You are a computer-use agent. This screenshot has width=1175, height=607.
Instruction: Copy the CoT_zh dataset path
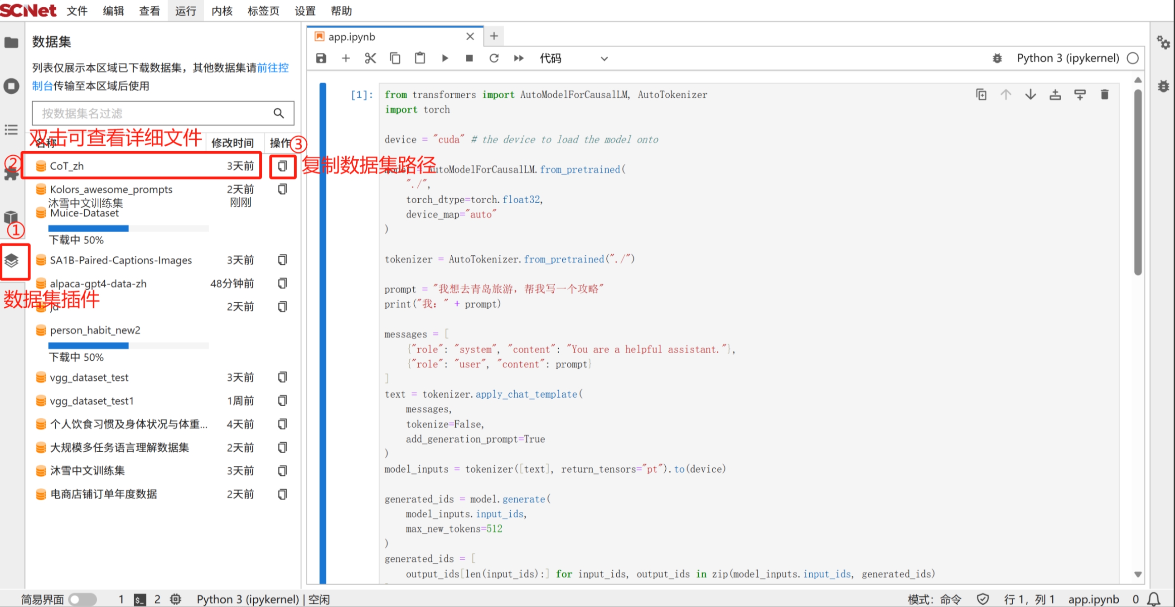pyautogui.click(x=282, y=166)
